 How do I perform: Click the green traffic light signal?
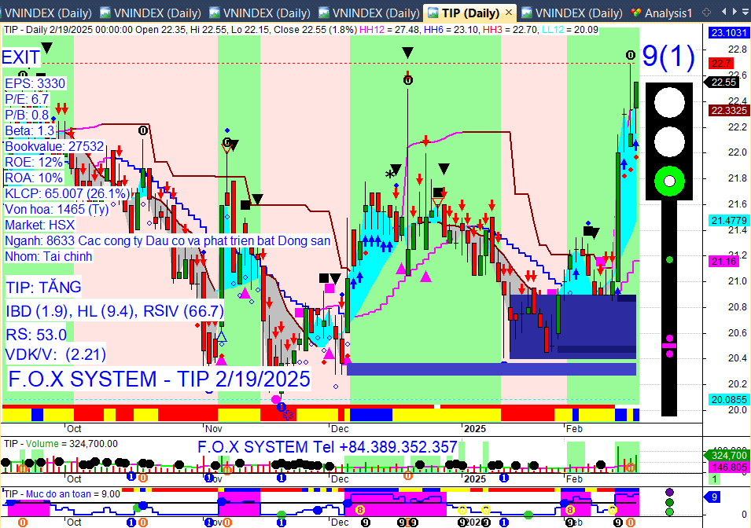pos(669,181)
